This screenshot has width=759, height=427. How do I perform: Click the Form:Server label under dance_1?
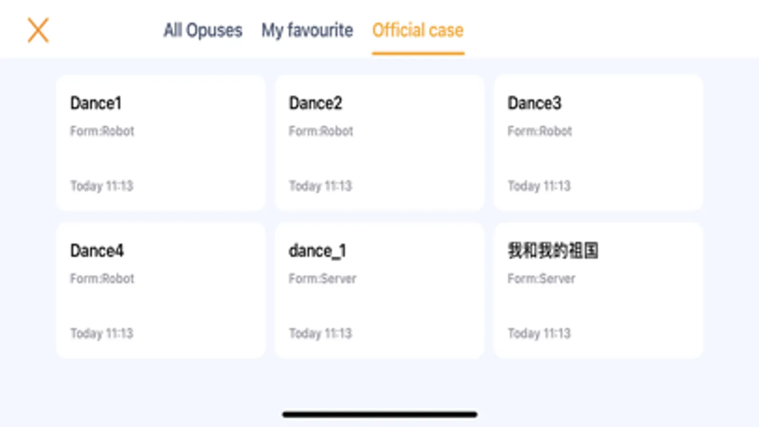(322, 278)
